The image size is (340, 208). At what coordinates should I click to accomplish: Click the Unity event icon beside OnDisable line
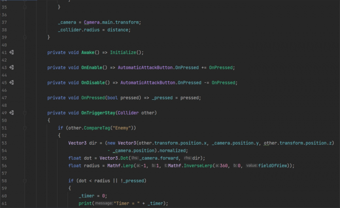pyautogui.click(x=12, y=82)
